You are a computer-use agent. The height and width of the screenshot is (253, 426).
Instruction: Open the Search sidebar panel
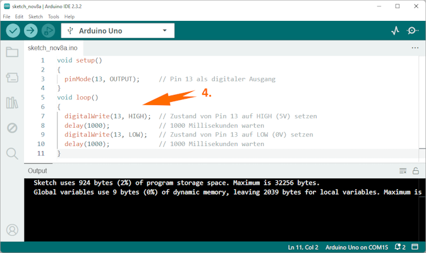12,154
